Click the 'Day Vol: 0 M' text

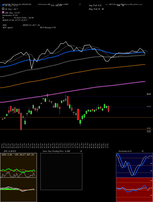click(96, 9)
